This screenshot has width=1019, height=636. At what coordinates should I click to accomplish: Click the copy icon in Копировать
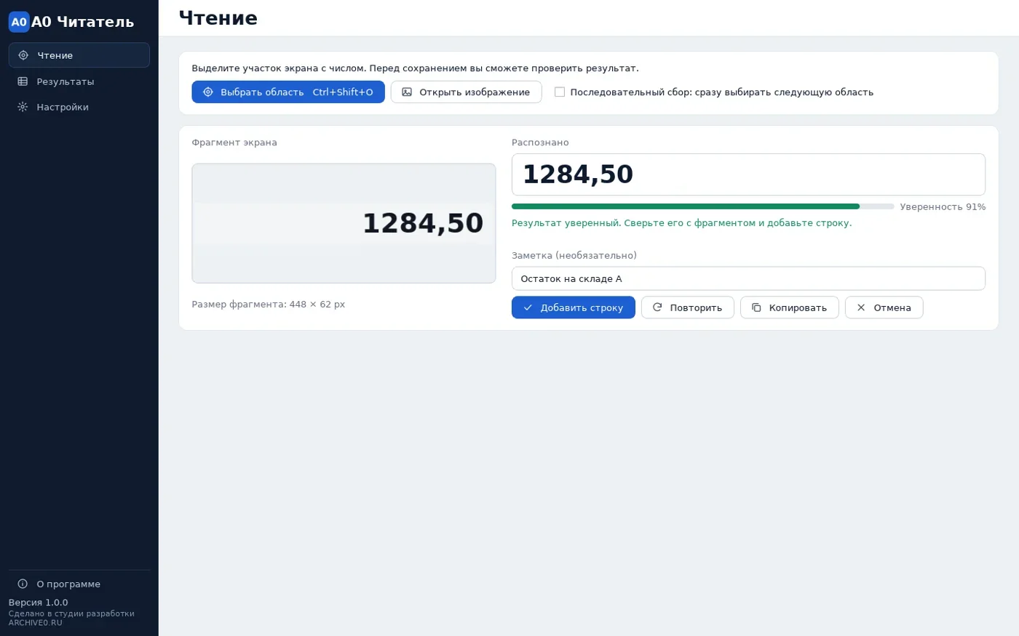(x=756, y=307)
